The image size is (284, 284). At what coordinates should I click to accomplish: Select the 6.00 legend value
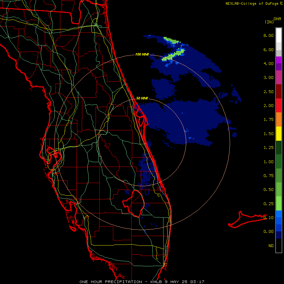(269, 50)
